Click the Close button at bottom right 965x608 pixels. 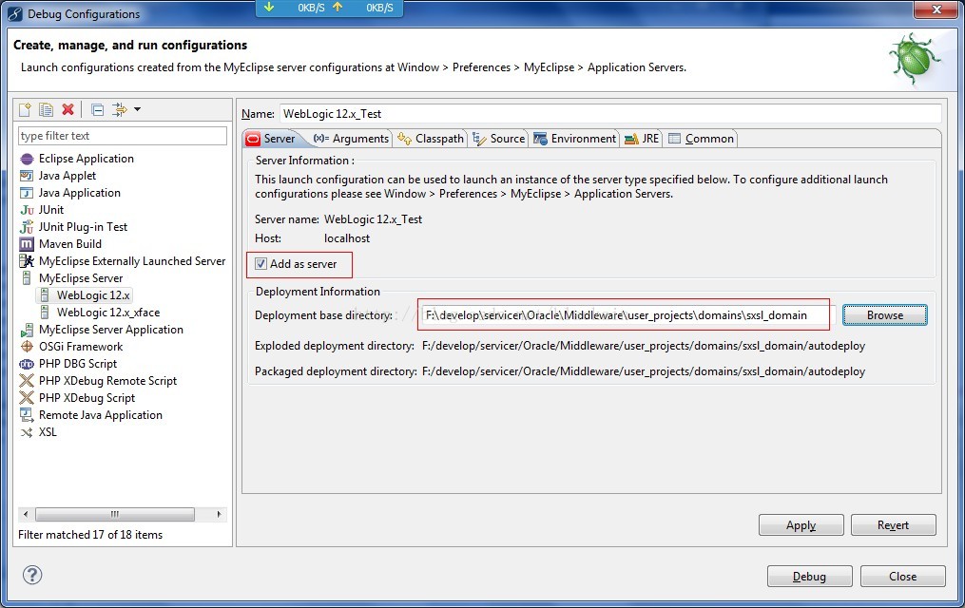pyautogui.click(x=902, y=576)
